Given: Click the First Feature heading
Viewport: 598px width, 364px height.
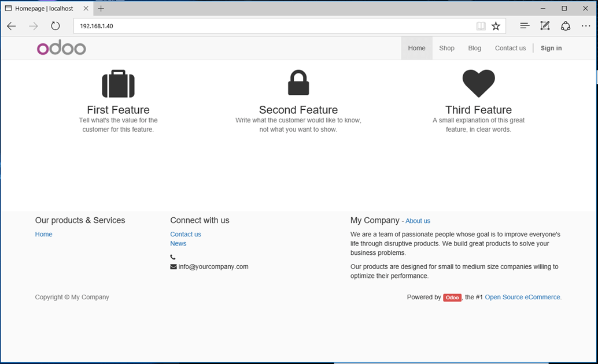Looking at the screenshot, I should (118, 110).
